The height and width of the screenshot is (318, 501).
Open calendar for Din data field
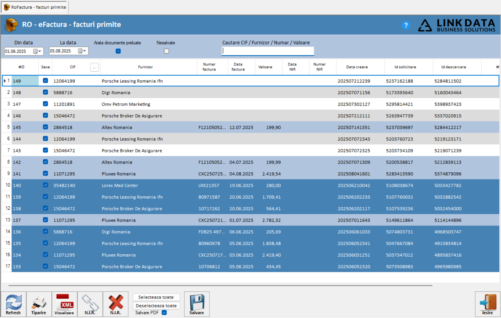click(x=37, y=51)
